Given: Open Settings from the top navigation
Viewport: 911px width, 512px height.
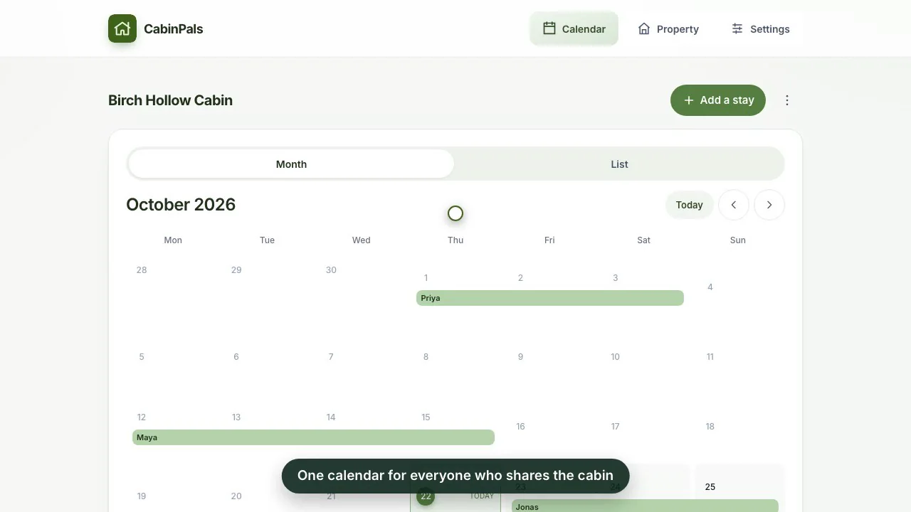Looking at the screenshot, I should point(760,29).
